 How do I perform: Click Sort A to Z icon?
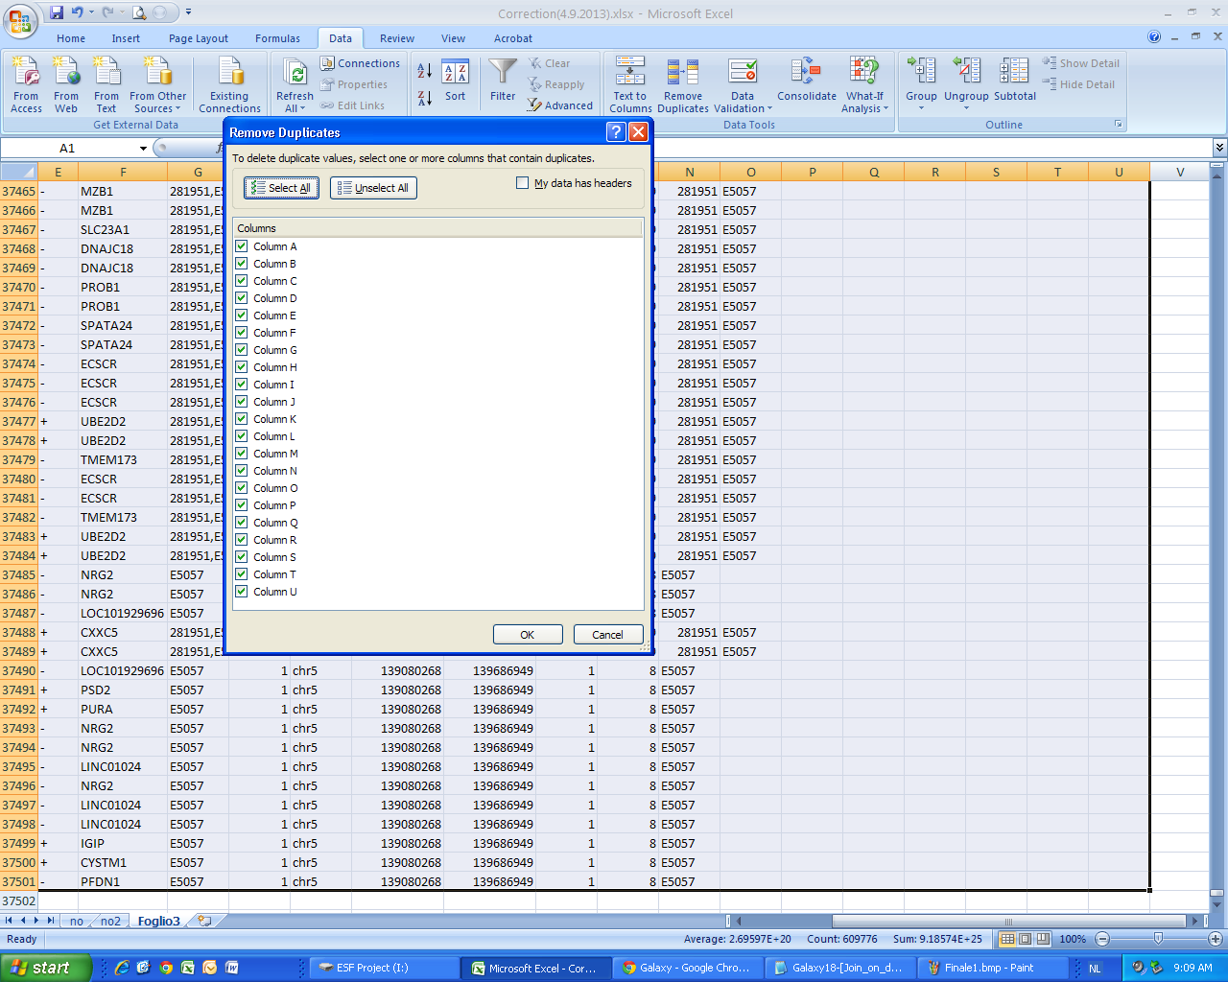click(x=425, y=70)
